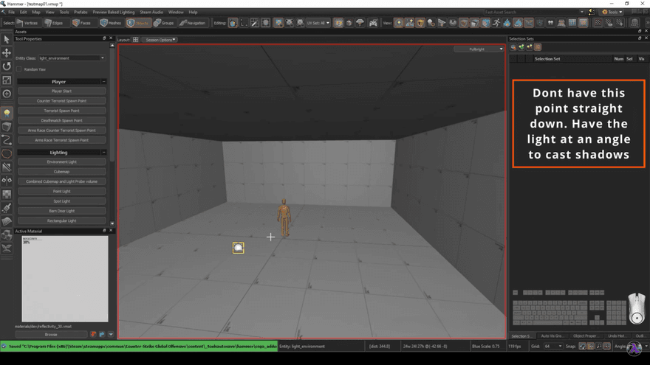Image resolution: width=650 pixels, height=365 pixels.
Task: Select the arrow Selection tool in left toolbar
Action: tap(7, 40)
